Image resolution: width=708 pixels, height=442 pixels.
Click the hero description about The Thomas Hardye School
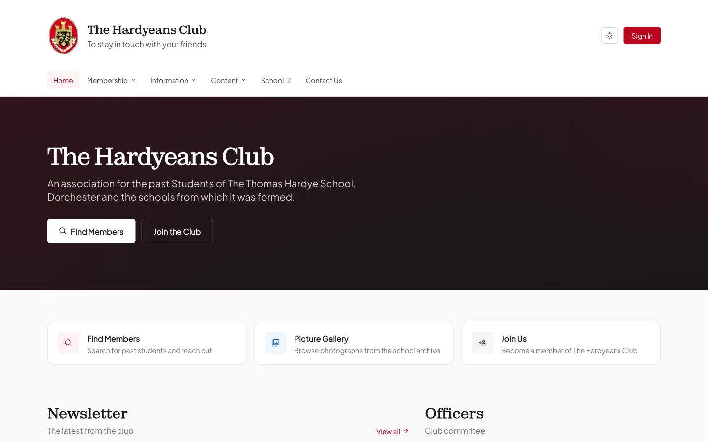[202, 190]
